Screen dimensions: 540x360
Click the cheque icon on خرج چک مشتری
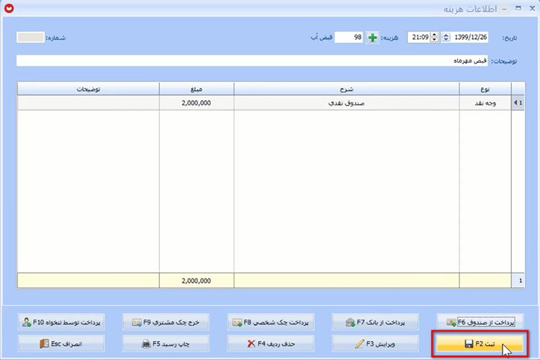point(137,323)
